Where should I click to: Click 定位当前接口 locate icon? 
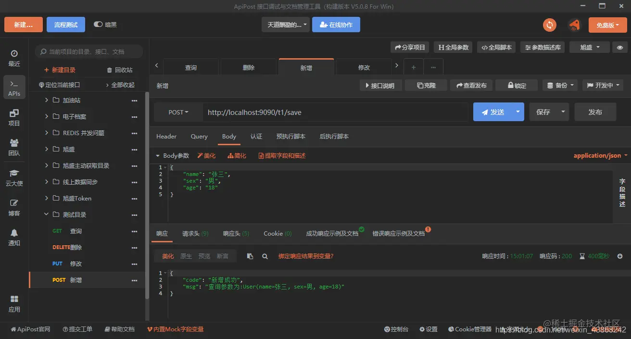point(59,85)
